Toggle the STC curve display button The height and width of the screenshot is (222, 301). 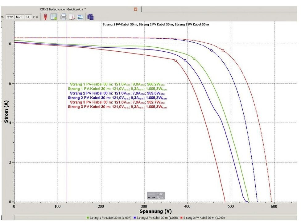pos(10,17)
